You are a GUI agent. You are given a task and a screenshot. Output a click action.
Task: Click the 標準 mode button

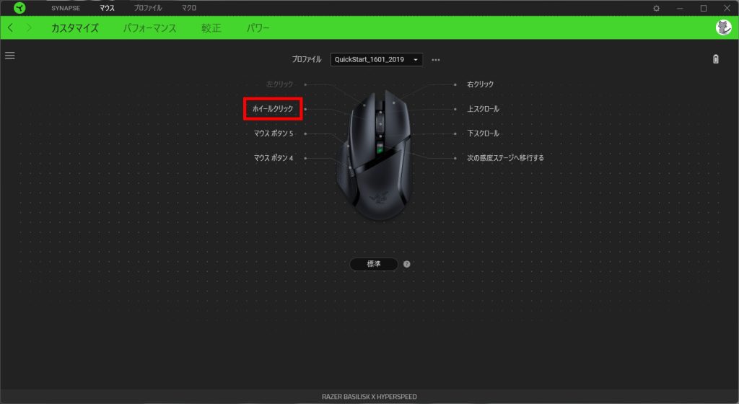[374, 264]
